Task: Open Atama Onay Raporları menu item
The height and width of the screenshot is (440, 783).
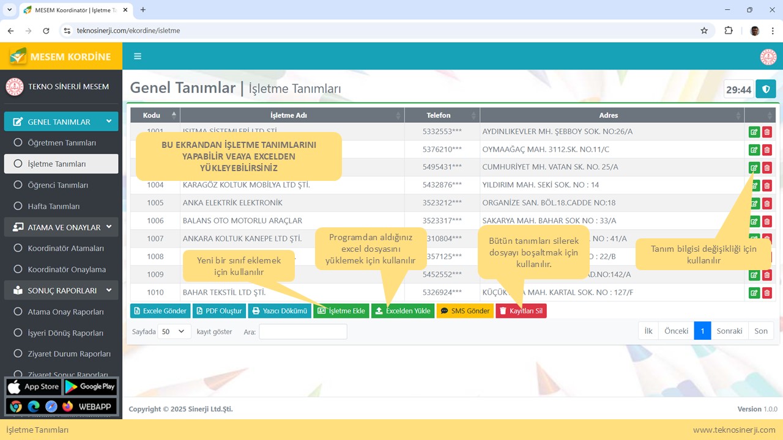Action: pos(65,312)
